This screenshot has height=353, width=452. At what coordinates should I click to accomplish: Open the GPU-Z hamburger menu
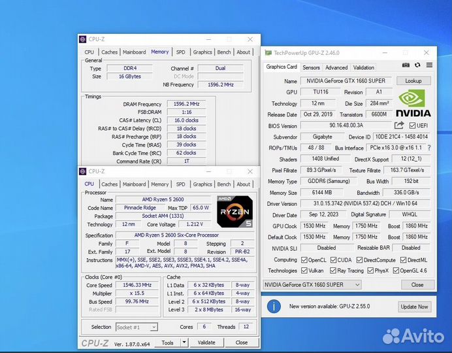429,65
